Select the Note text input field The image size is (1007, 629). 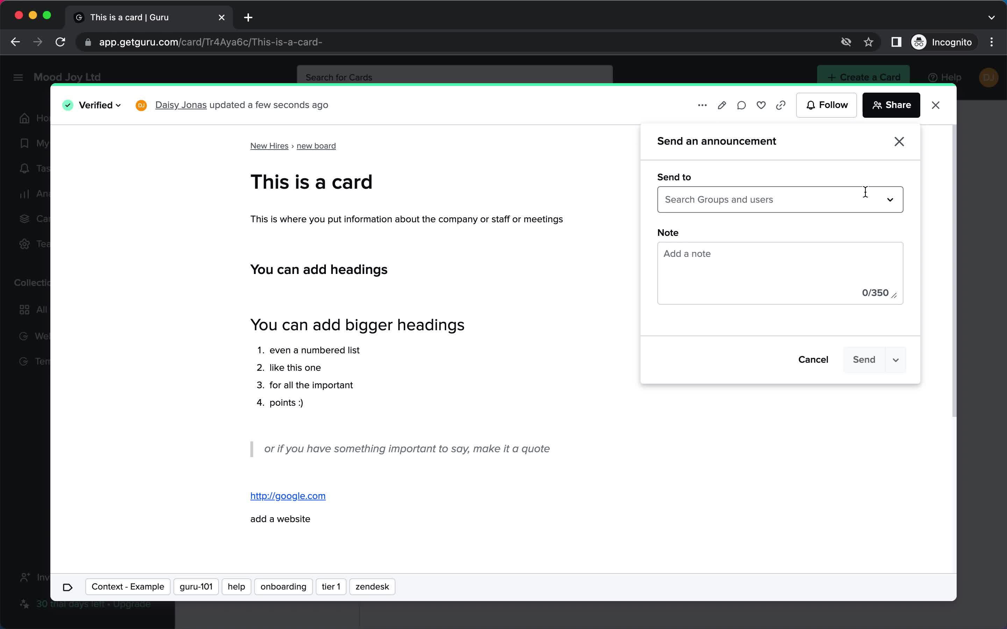780,273
